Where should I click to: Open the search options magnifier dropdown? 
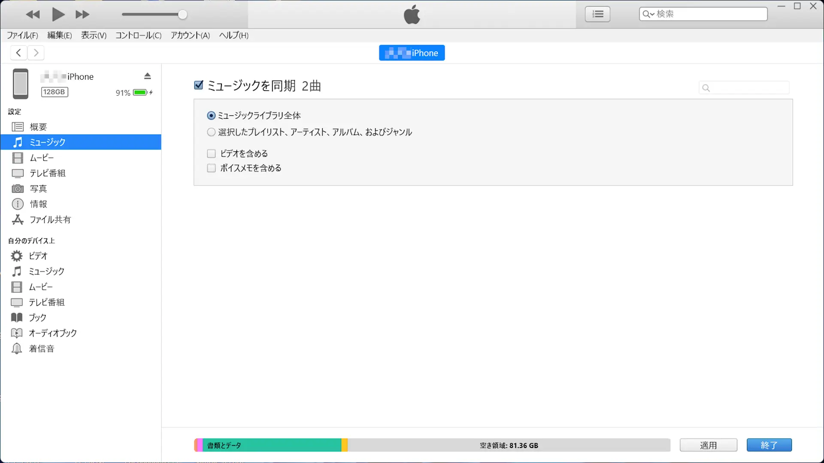coord(648,14)
